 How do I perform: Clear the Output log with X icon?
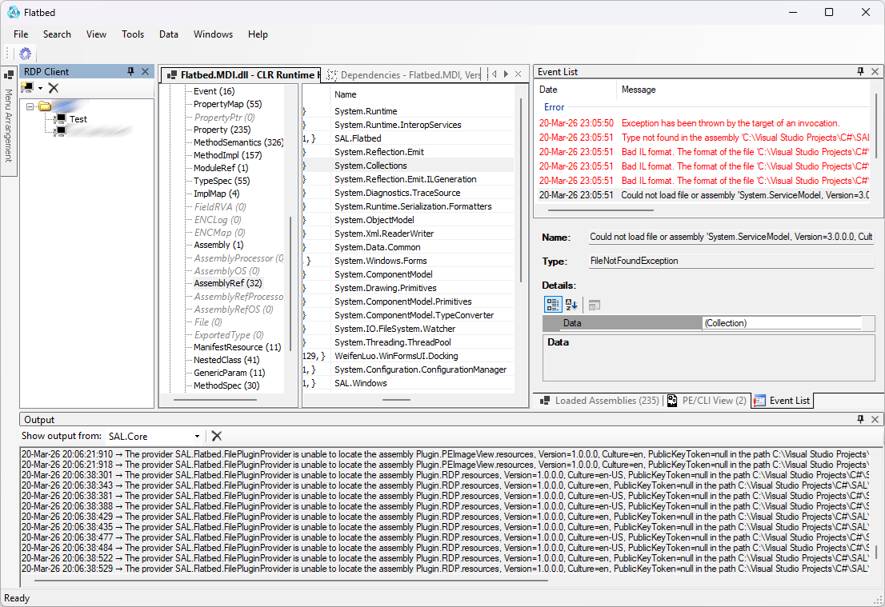coord(216,436)
